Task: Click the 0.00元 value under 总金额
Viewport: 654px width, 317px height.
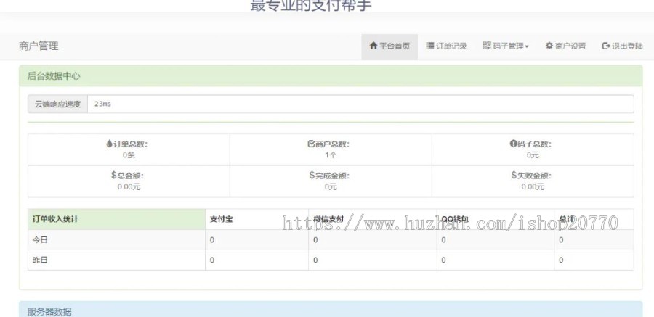Action: coord(129,187)
